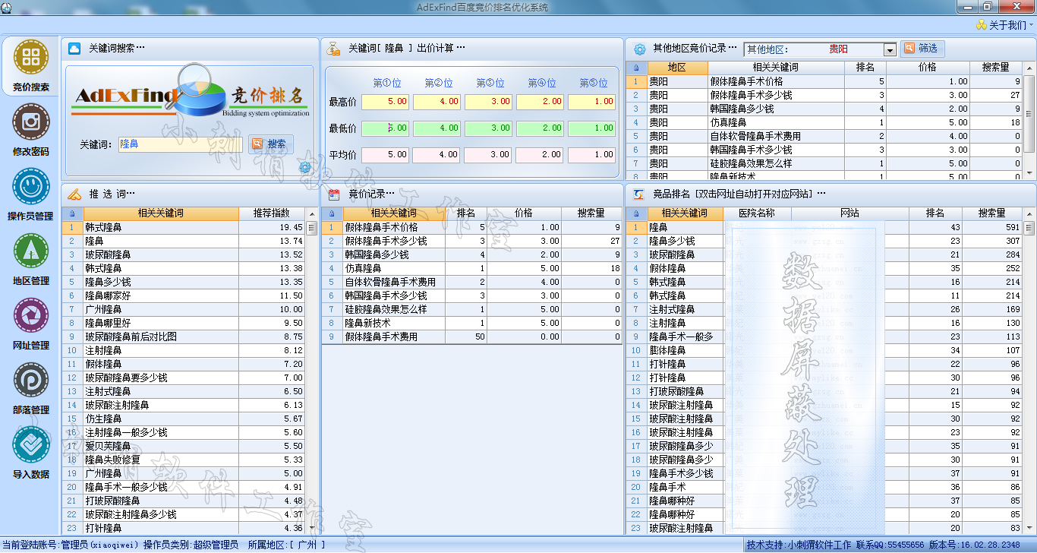The width and height of the screenshot is (1037, 553).
Task: Click the 筛选 filter button
Action: click(922, 48)
